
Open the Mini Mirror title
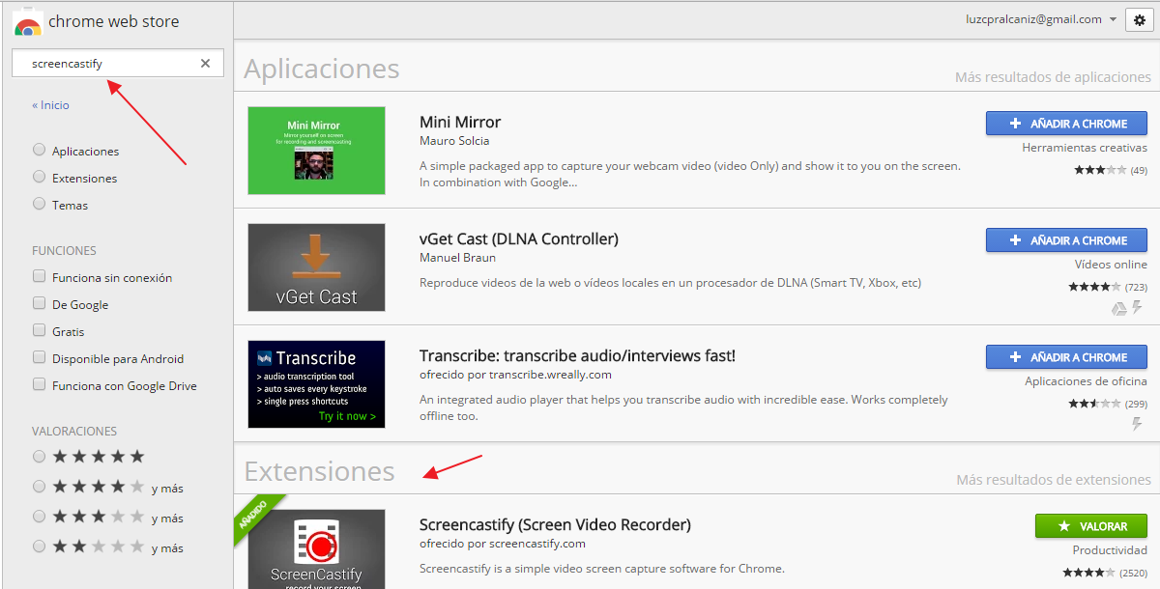coord(460,122)
